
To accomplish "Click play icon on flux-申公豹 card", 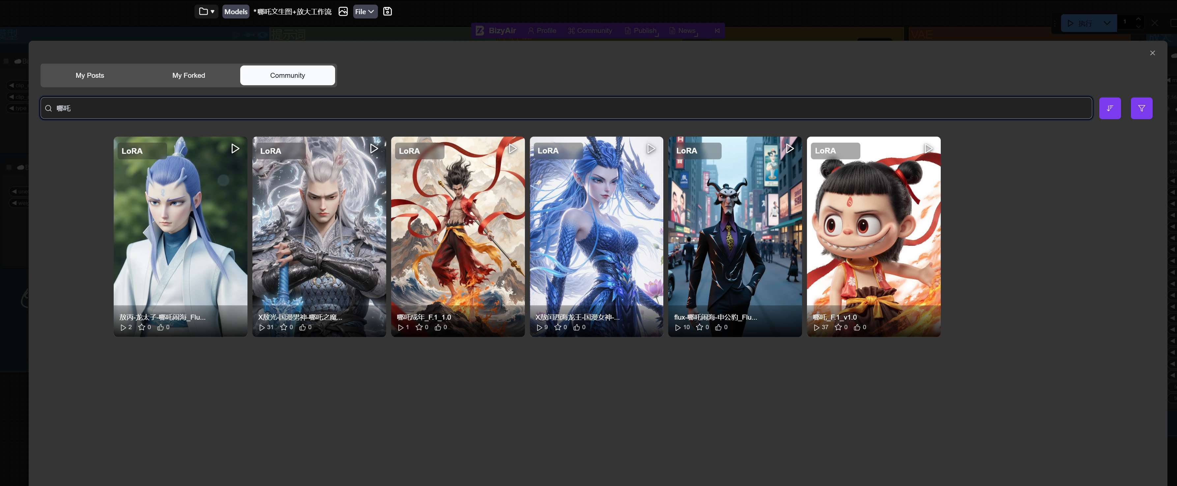I will [789, 149].
